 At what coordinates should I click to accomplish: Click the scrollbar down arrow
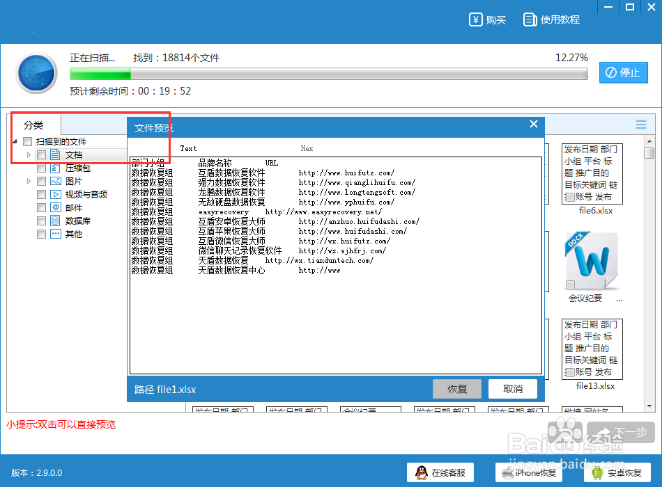click(x=649, y=406)
